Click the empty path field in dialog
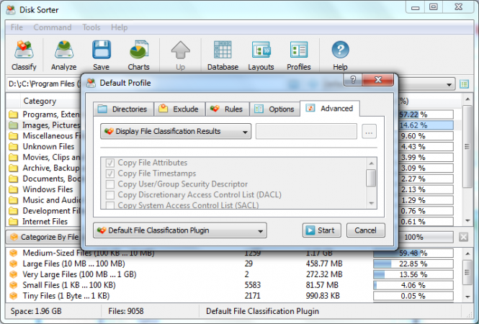 coord(306,131)
